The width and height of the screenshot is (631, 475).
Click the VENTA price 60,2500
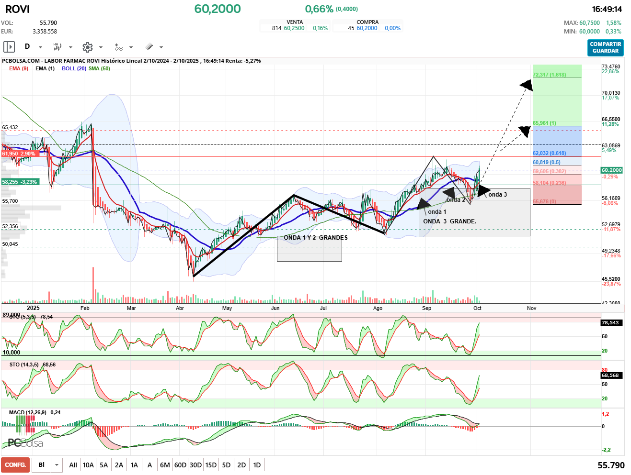click(294, 28)
